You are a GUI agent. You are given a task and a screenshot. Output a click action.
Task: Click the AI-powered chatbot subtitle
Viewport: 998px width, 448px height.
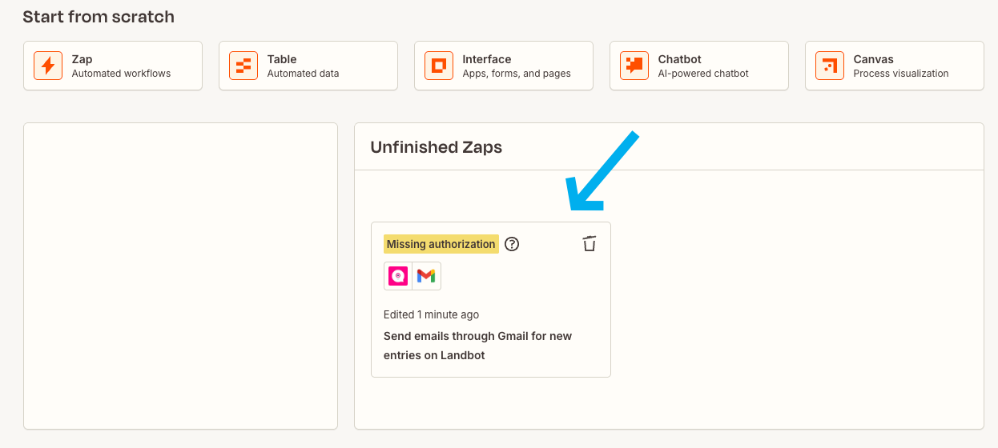point(703,74)
